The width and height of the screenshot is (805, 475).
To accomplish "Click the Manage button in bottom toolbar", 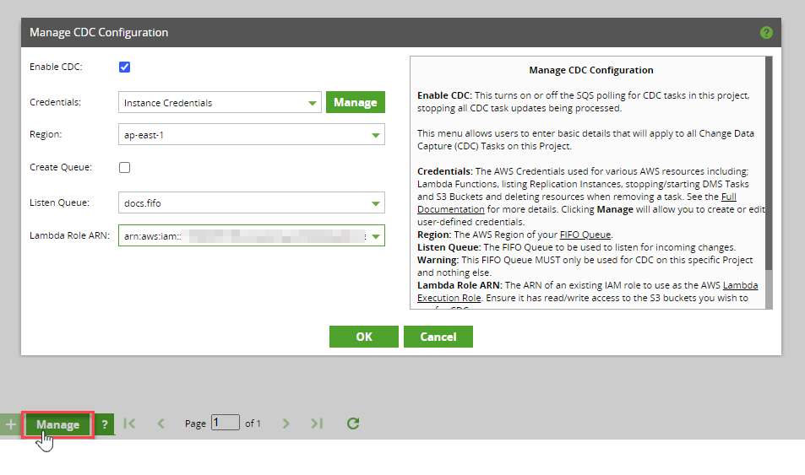I will [x=58, y=424].
